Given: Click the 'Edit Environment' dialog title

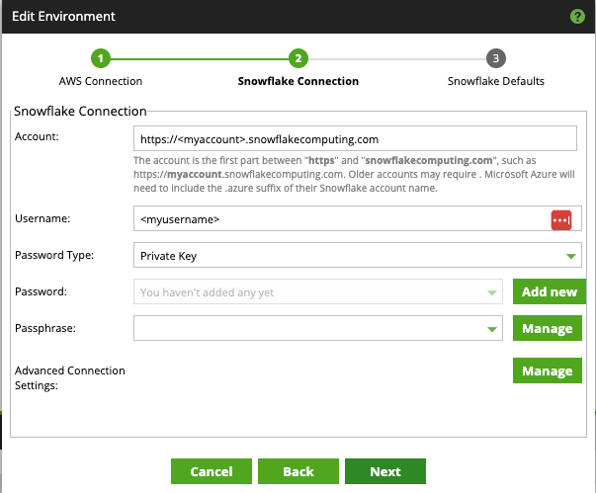Looking at the screenshot, I should click(x=63, y=17).
